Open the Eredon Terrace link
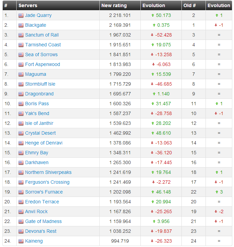This screenshot has height=247, width=234. tap(42, 202)
